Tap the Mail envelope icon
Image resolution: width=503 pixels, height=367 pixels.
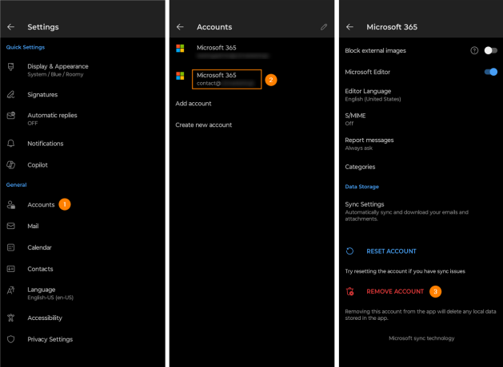11,226
